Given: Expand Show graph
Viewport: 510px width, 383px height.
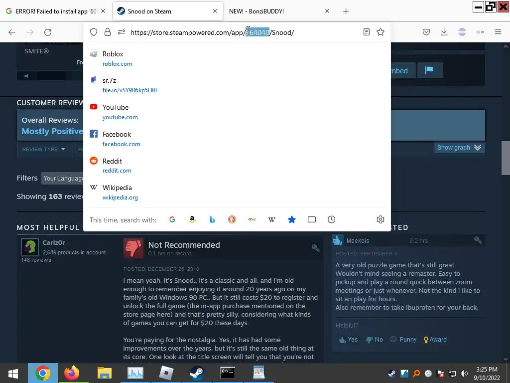Looking at the screenshot, I should pos(459,148).
